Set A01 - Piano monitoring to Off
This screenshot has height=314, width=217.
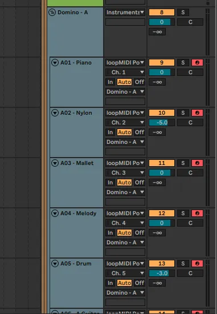[140, 82]
